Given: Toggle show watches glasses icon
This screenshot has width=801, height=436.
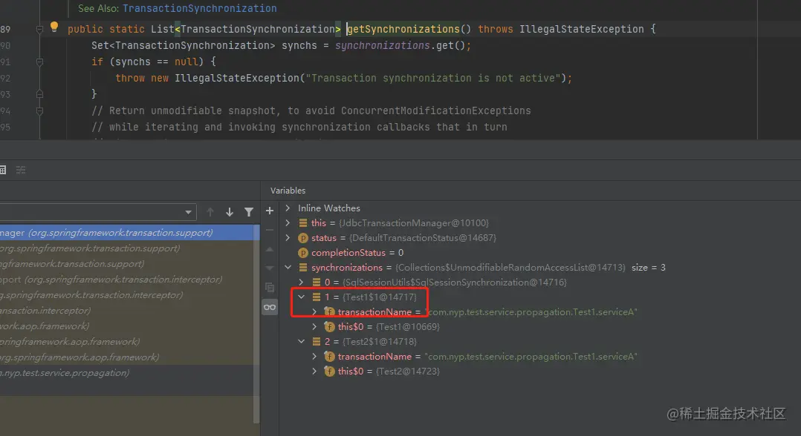Looking at the screenshot, I should pos(270,307).
